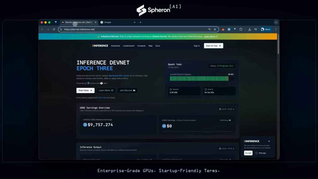Click Manage in the cookie popup

260,153
